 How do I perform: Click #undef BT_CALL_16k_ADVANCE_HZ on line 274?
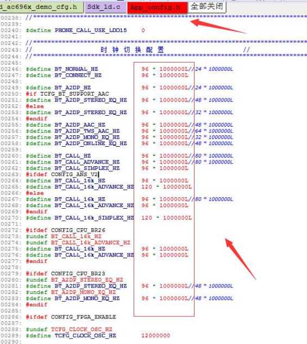[78, 242]
